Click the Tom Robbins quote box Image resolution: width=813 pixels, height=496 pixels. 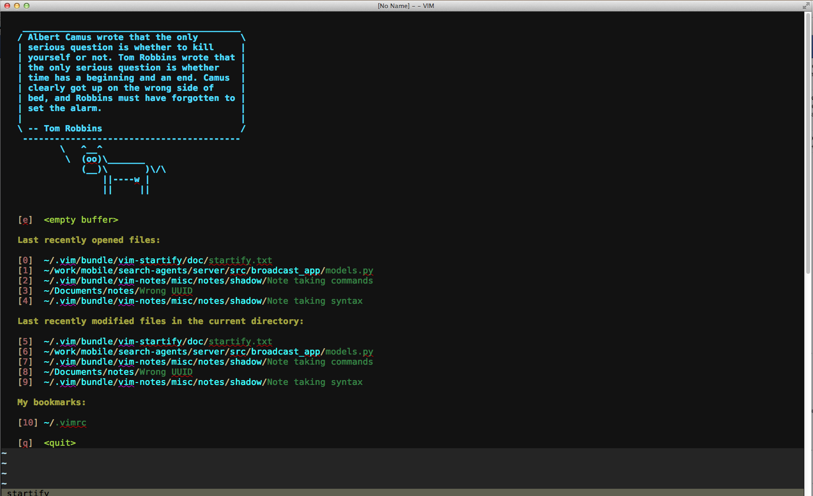tap(130, 82)
